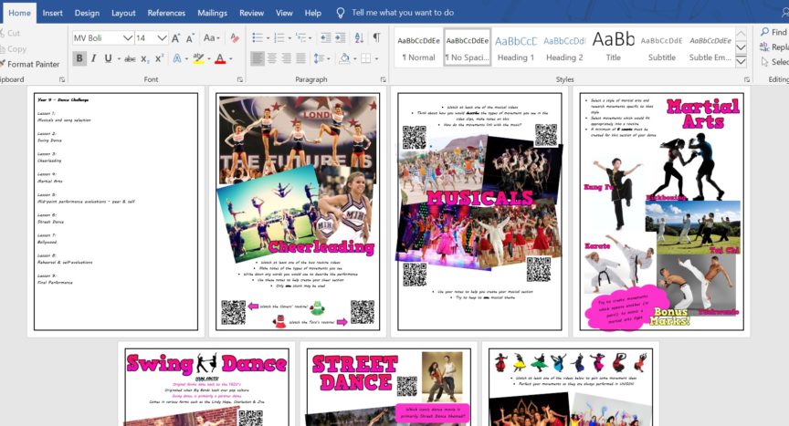Clear all formatting from text
Image resolution: width=789 pixels, height=426 pixels.
tap(235, 38)
